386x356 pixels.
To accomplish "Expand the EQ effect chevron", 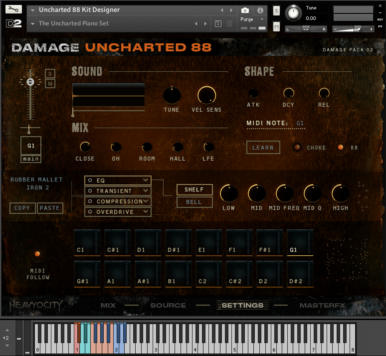I will [146, 180].
